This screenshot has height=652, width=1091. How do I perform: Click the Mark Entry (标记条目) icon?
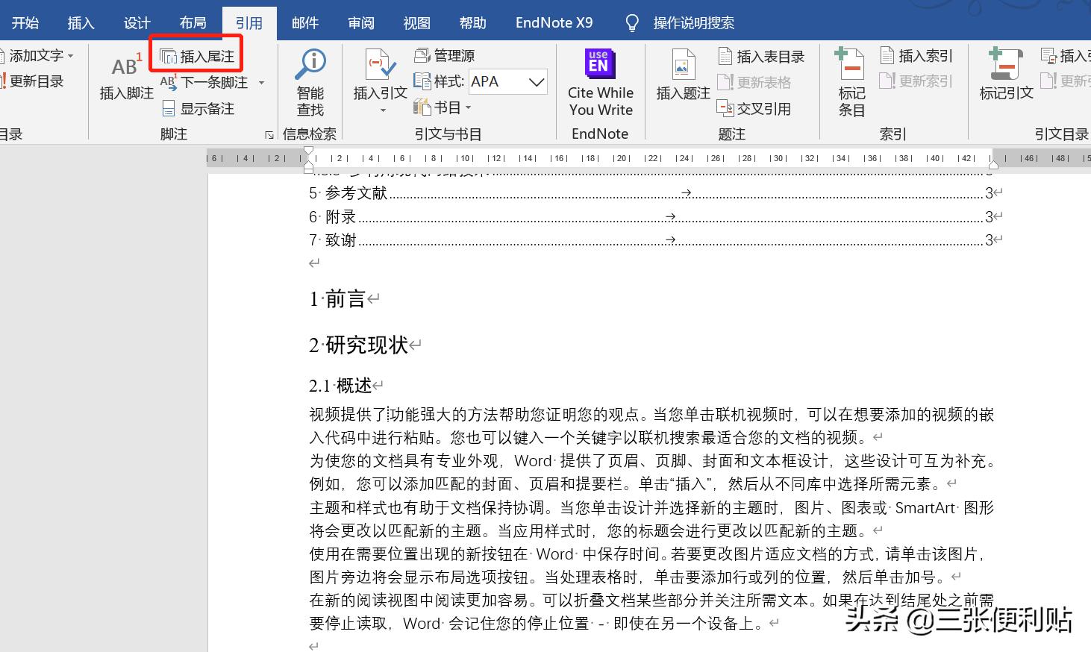pos(851,80)
